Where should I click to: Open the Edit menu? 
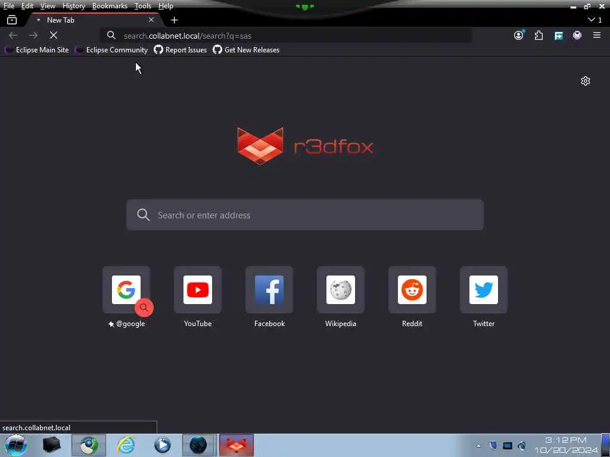tap(27, 6)
